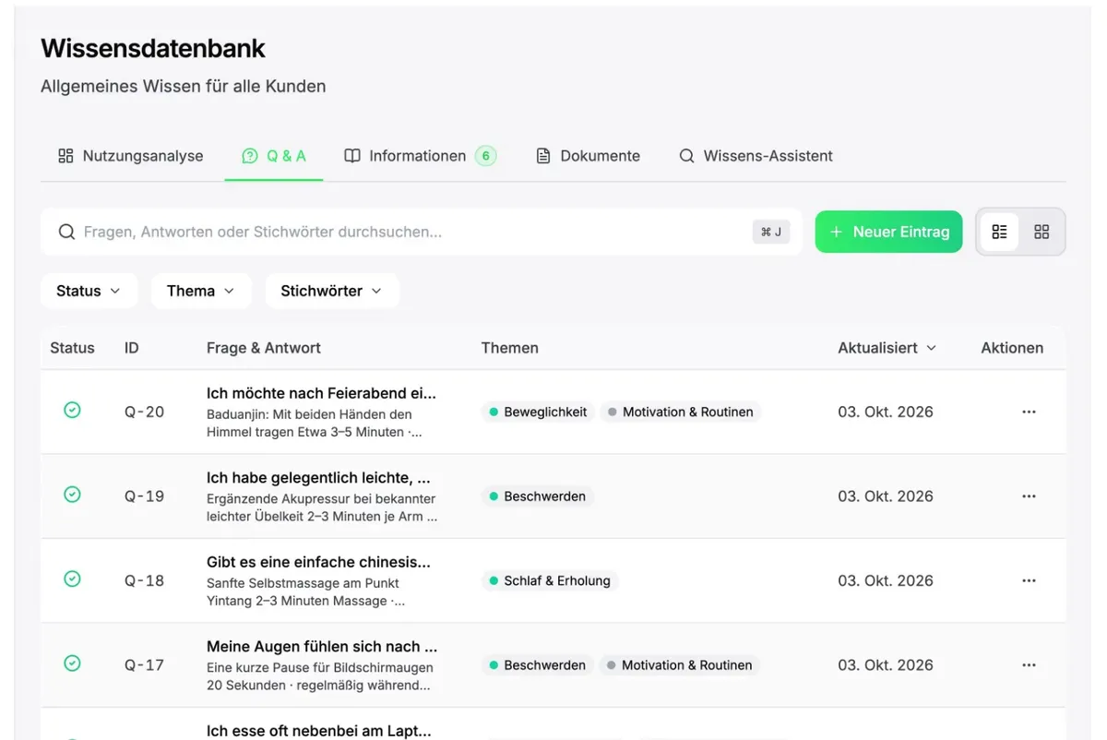Click the ID cell Q-19
Viewport: 1107px width, 740px height.
[145, 496]
